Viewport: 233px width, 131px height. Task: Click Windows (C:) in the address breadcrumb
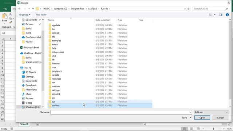60,9
